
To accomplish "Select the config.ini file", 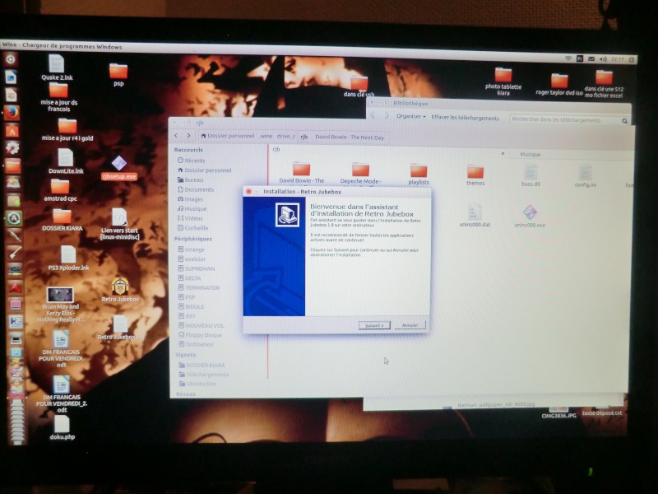I will pos(585,176).
